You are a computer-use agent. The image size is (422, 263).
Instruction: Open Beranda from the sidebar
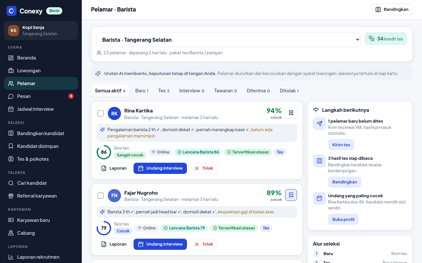[x=41, y=58]
